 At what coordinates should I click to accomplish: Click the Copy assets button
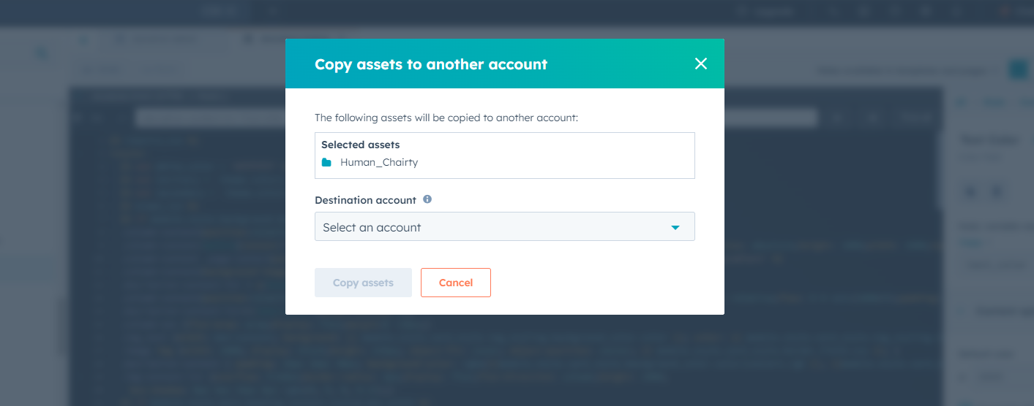tap(363, 283)
